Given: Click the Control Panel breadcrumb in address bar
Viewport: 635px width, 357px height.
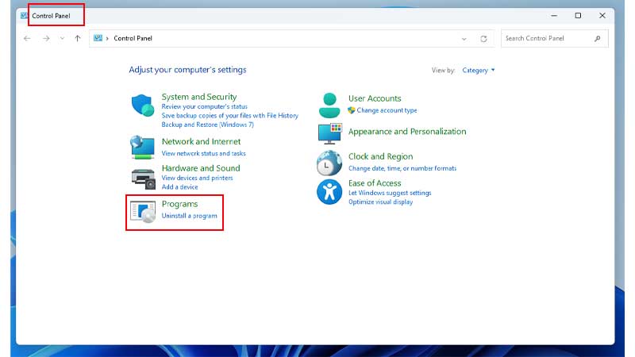Looking at the screenshot, I should 133,38.
